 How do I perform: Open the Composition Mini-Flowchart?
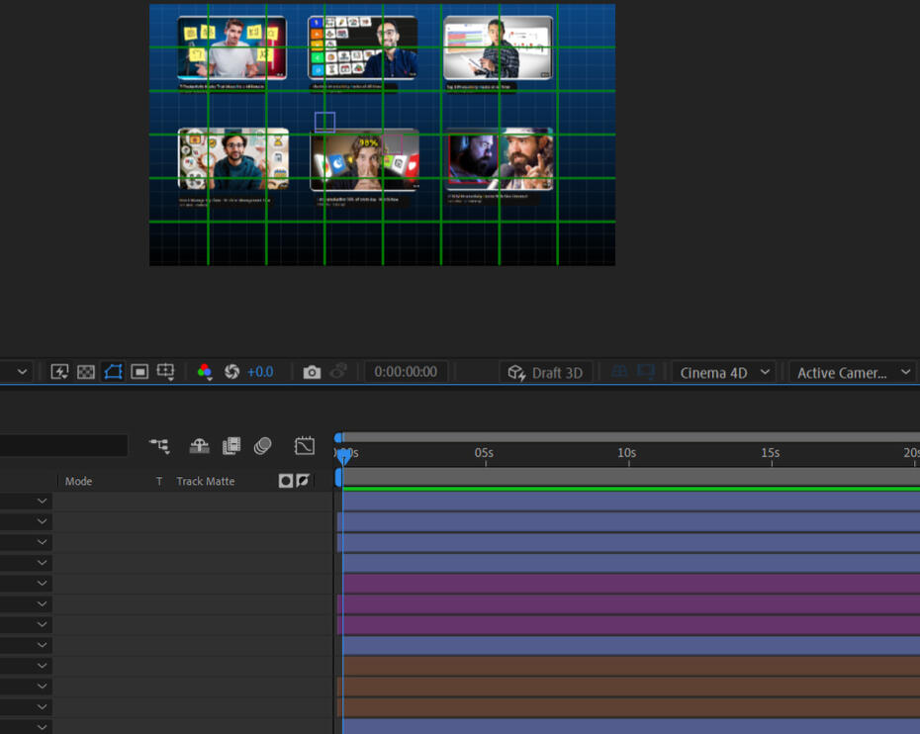pos(159,446)
